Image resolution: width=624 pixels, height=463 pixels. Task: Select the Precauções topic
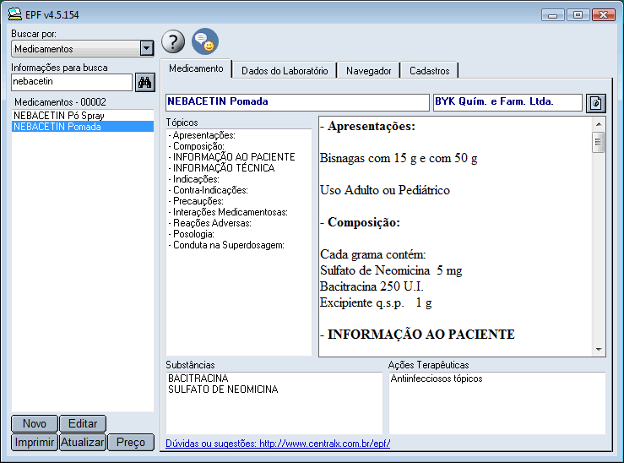coord(196,201)
